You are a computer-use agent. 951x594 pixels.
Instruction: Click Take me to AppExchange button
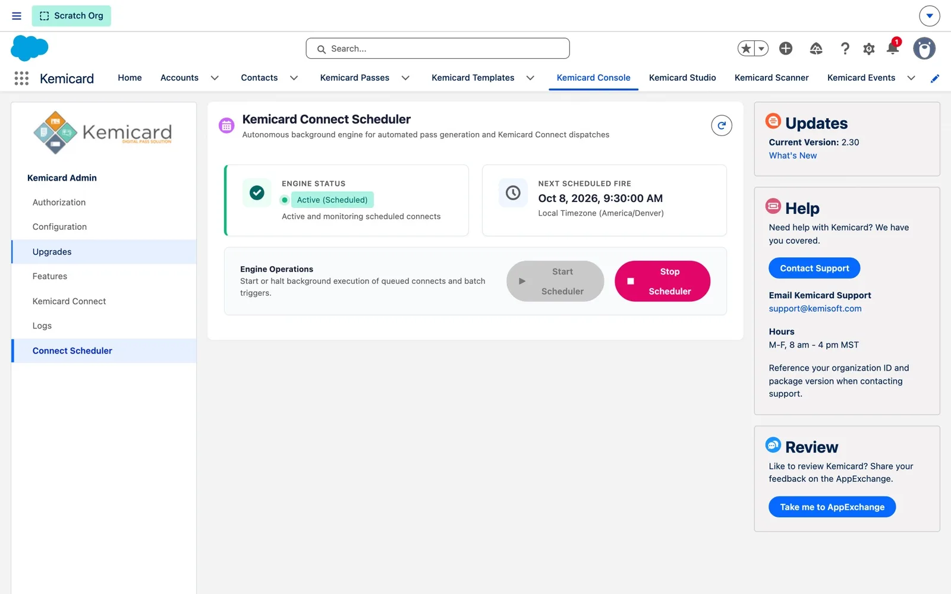(832, 507)
